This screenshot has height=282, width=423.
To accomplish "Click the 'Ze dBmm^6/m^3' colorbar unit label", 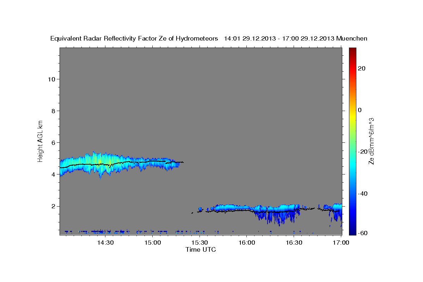I will (x=371, y=141).
